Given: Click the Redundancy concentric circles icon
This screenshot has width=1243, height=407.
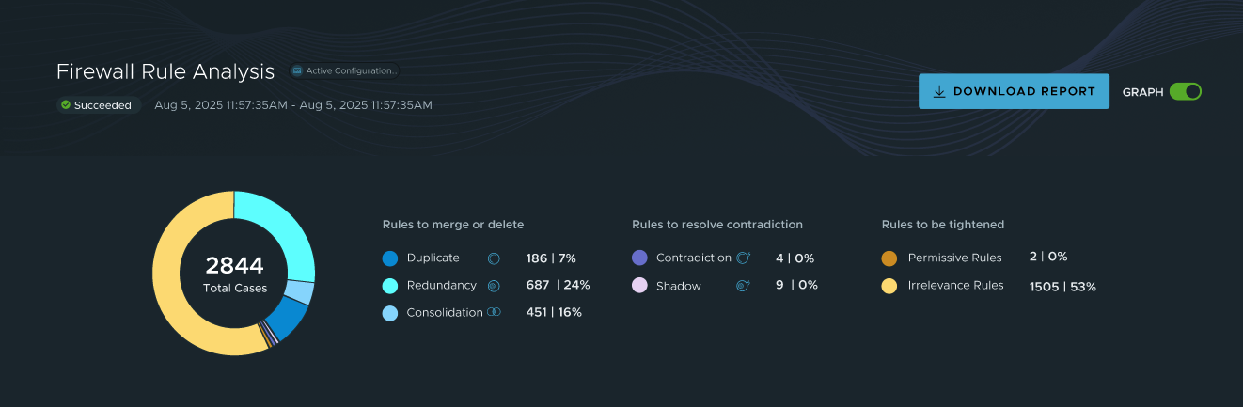Looking at the screenshot, I should pos(494,285).
